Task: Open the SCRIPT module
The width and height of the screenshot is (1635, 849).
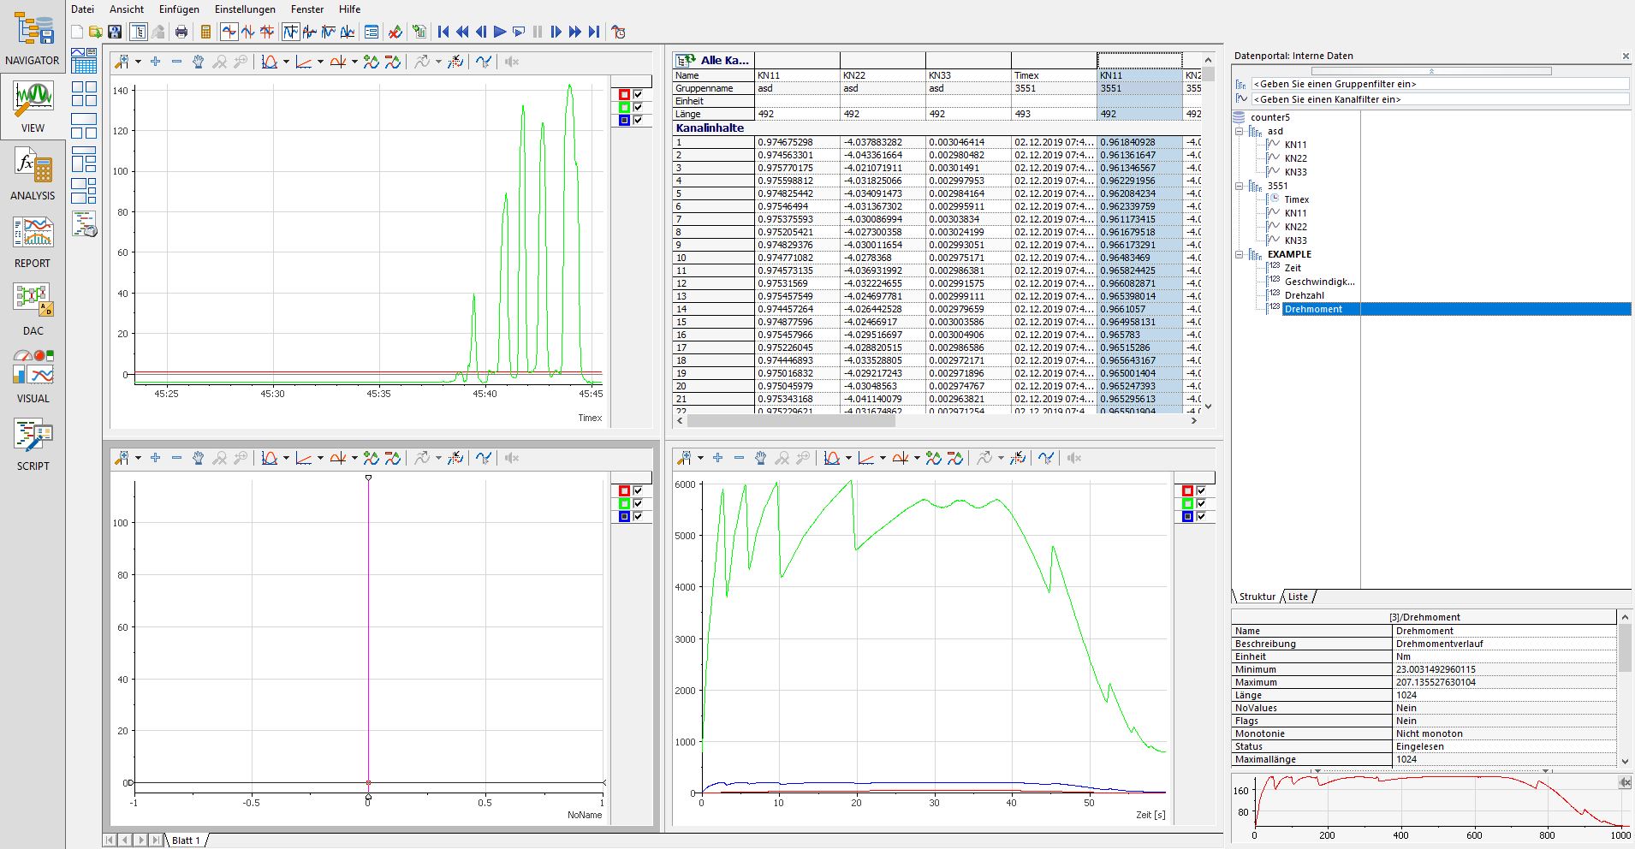Action: [x=33, y=444]
